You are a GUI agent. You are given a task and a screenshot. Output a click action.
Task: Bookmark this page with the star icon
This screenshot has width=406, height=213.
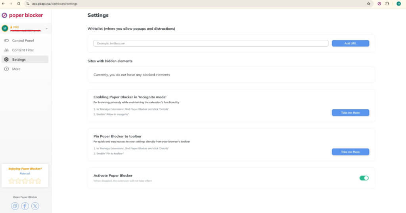click(x=368, y=4)
